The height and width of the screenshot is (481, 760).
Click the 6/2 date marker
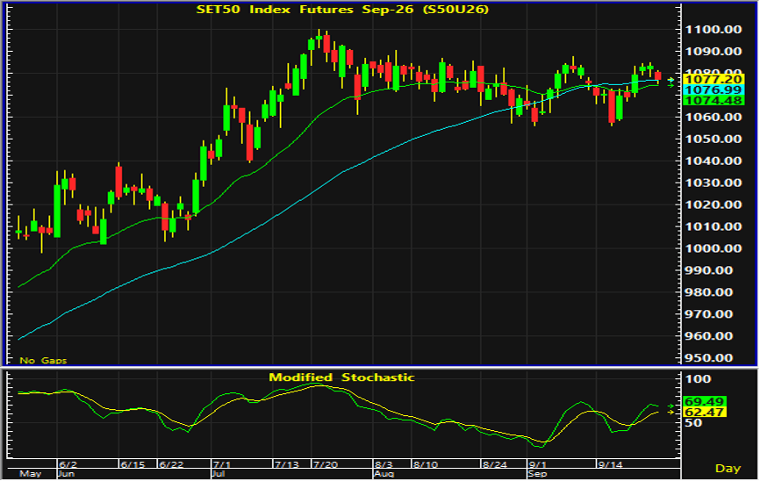point(68,464)
